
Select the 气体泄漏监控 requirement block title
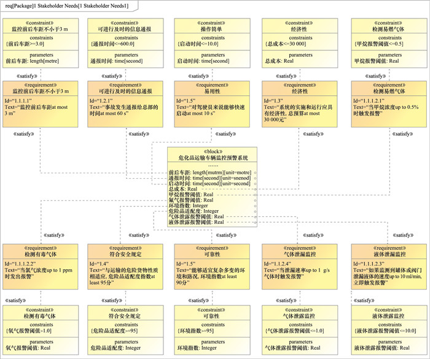click(300, 254)
